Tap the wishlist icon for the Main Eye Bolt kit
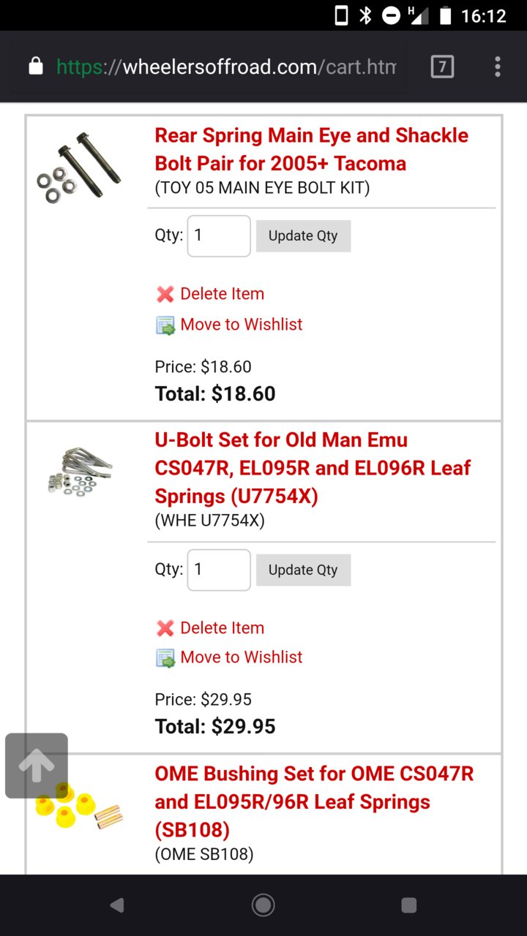This screenshot has width=527, height=936. click(x=165, y=325)
